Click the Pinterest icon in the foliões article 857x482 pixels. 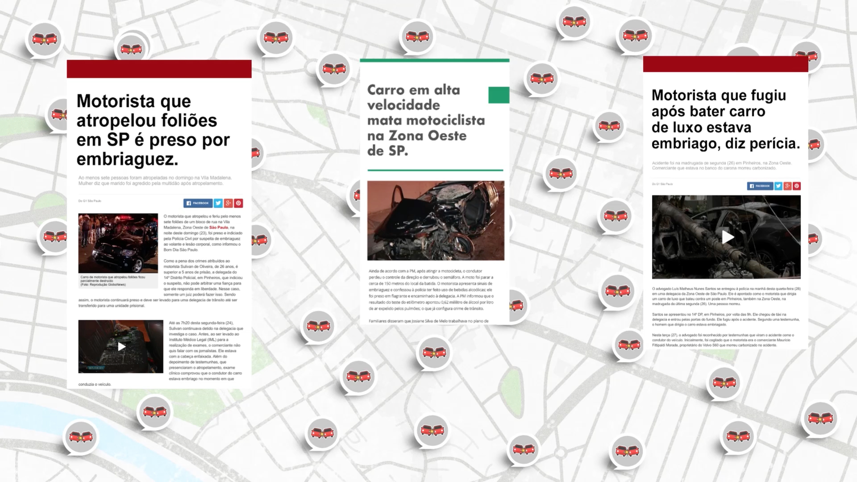(238, 203)
